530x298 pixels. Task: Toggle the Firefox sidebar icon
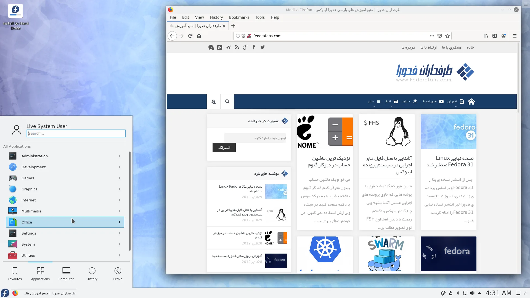(495, 36)
